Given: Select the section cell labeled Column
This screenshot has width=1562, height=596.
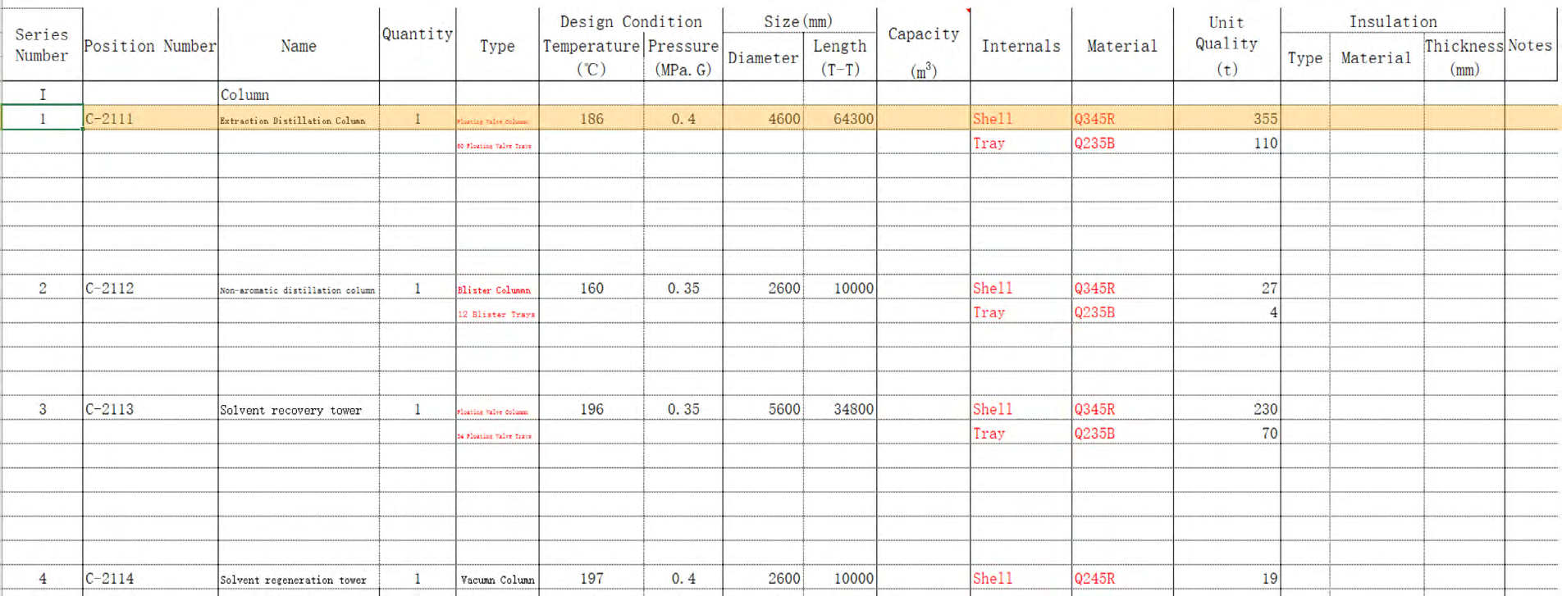Looking at the screenshot, I should pyautogui.click(x=299, y=94).
